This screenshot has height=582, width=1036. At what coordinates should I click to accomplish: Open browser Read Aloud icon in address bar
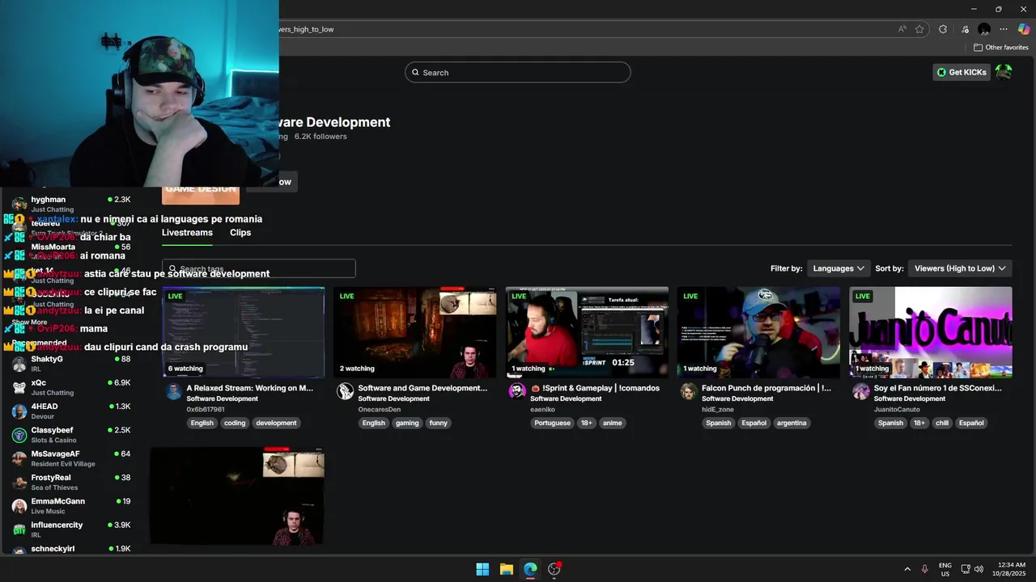pos(902,29)
